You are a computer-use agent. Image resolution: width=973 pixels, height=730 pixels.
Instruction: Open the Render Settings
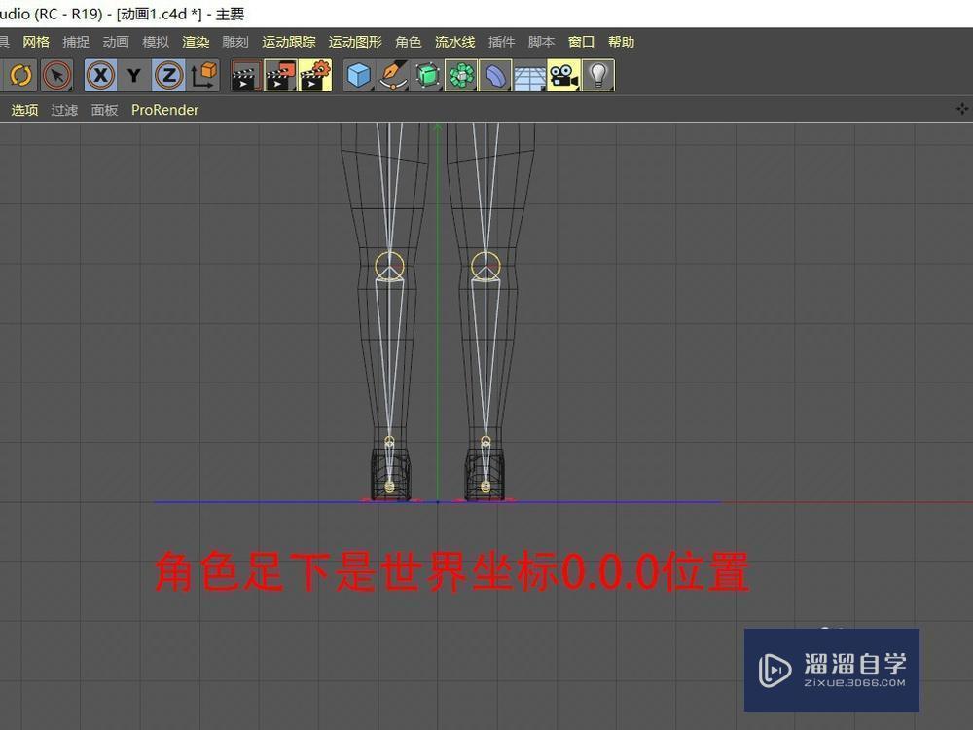click(311, 75)
